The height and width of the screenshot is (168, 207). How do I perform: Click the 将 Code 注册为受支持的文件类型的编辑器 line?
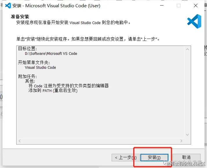tap(68, 86)
